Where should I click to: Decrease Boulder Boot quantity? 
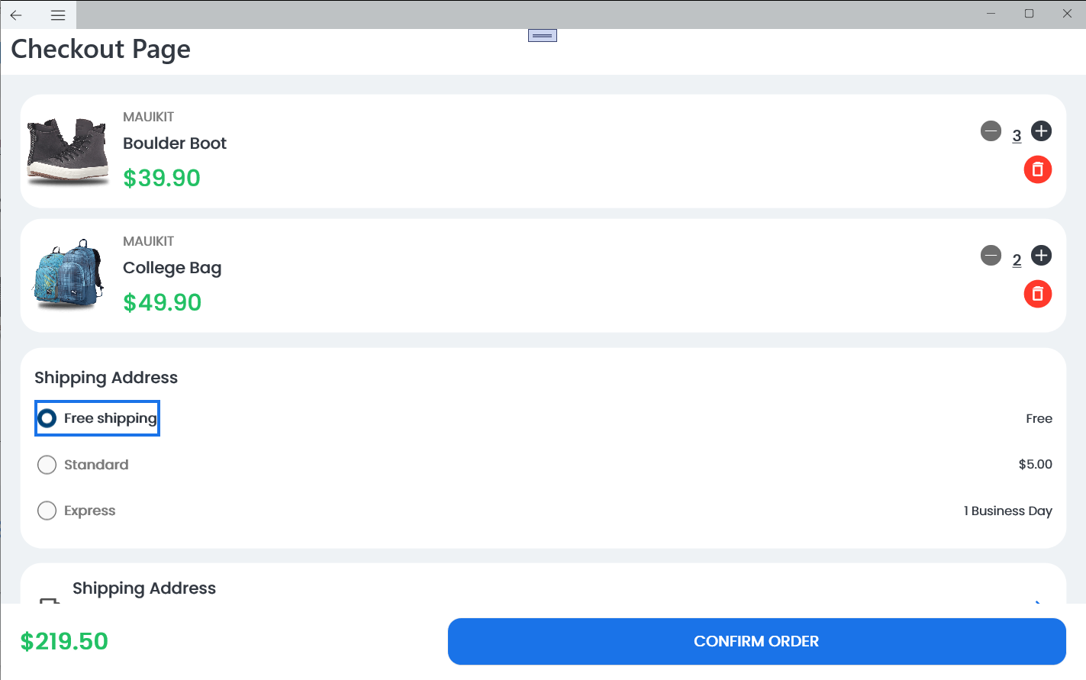991,131
